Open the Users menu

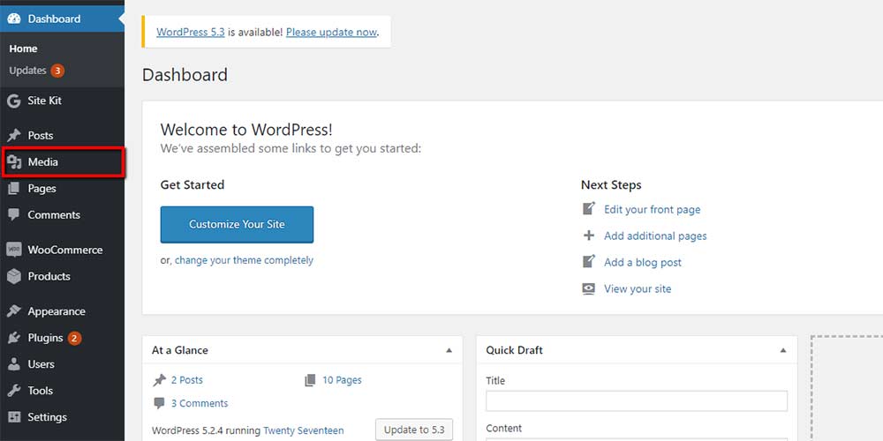62,364
